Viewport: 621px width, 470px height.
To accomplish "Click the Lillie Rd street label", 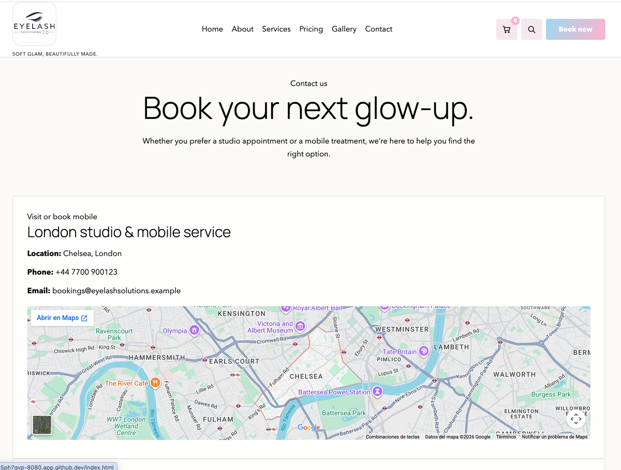I will pos(205,390).
